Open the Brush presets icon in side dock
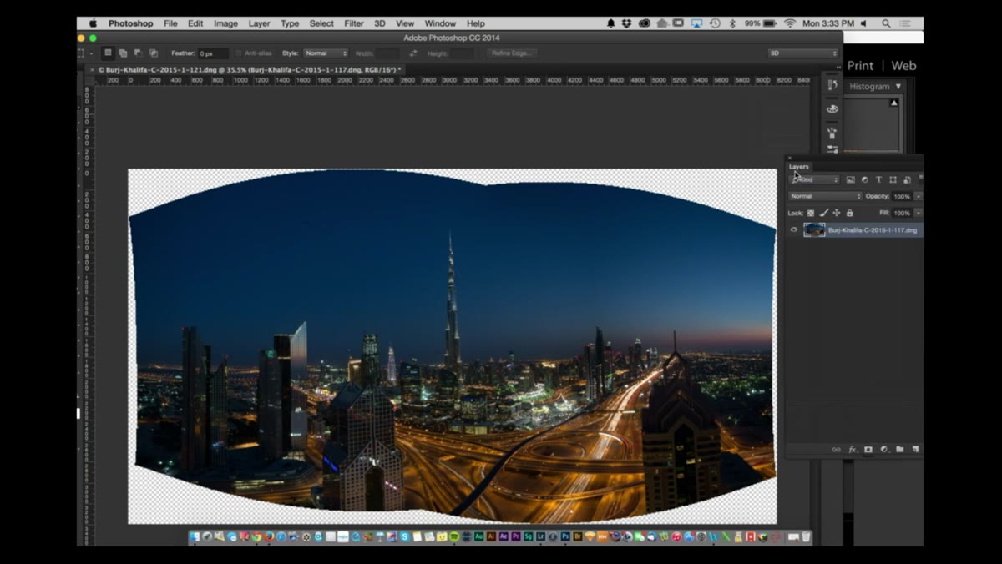 [832, 133]
